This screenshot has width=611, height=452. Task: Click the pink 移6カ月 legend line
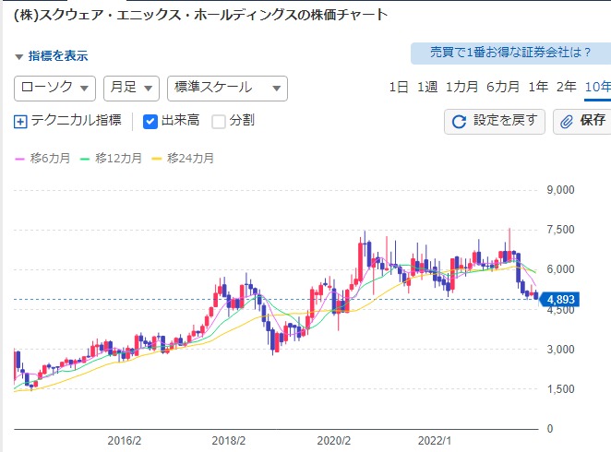tap(20, 159)
